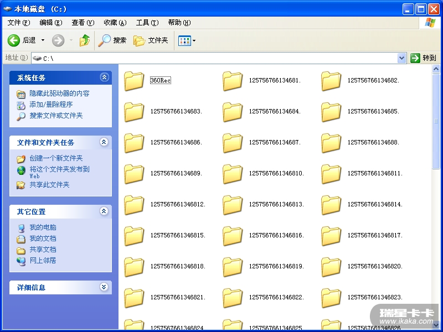Expand the address bar dropdown
The width and height of the screenshot is (443, 332).
pyautogui.click(x=402, y=58)
